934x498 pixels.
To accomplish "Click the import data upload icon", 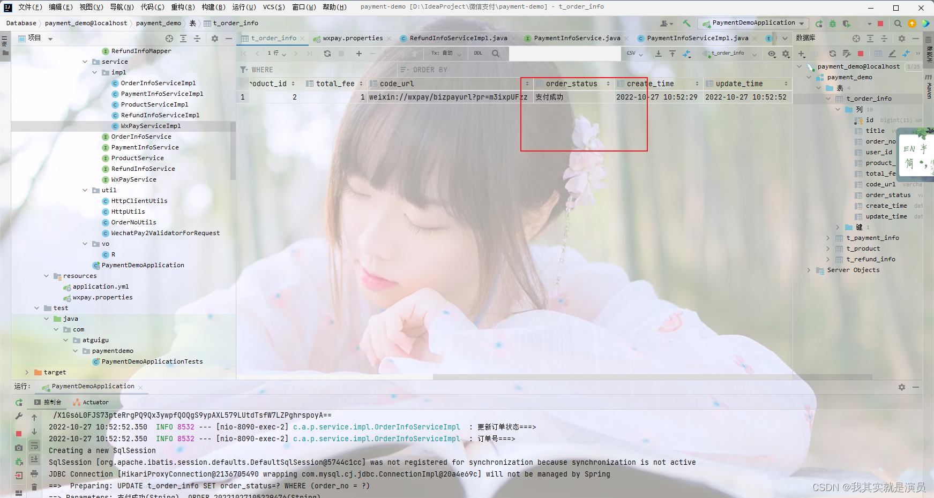I will [x=673, y=54].
